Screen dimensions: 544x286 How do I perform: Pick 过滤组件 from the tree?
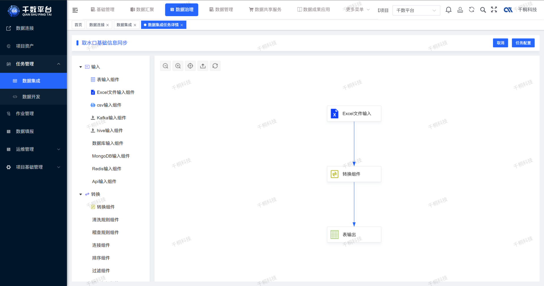[x=101, y=271]
